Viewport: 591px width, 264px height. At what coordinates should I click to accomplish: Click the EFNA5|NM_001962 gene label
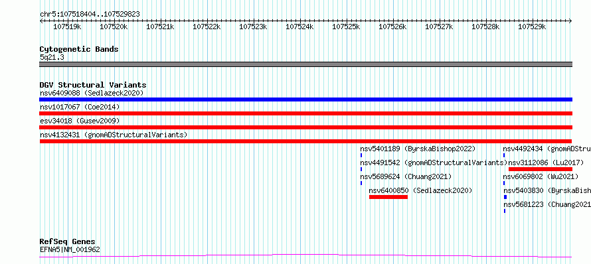coord(70,249)
